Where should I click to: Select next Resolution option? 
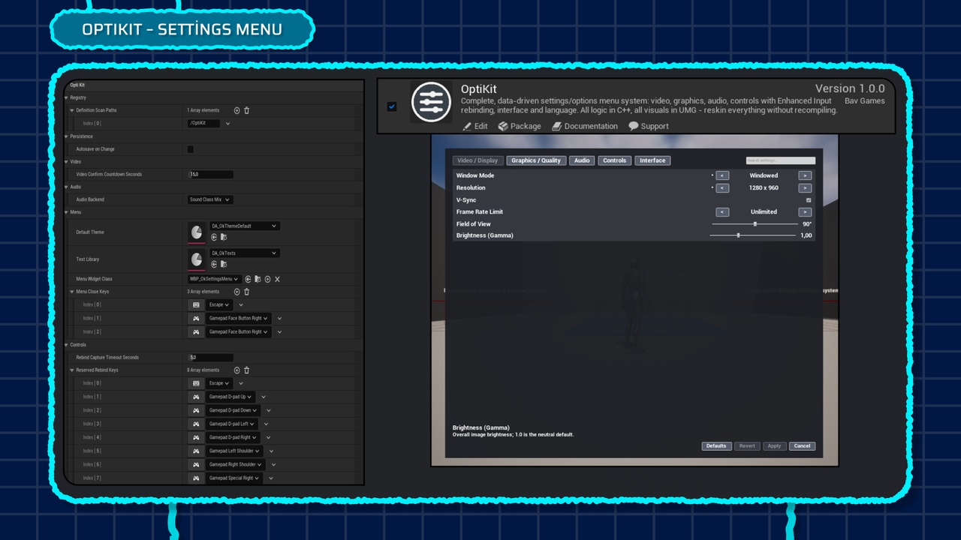[805, 188]
